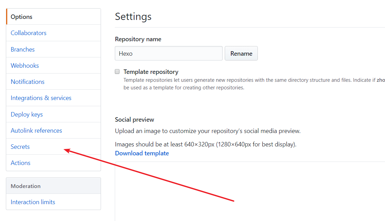Click the Social preview heading
Screen dimensions: 385x221
(134, 120)
